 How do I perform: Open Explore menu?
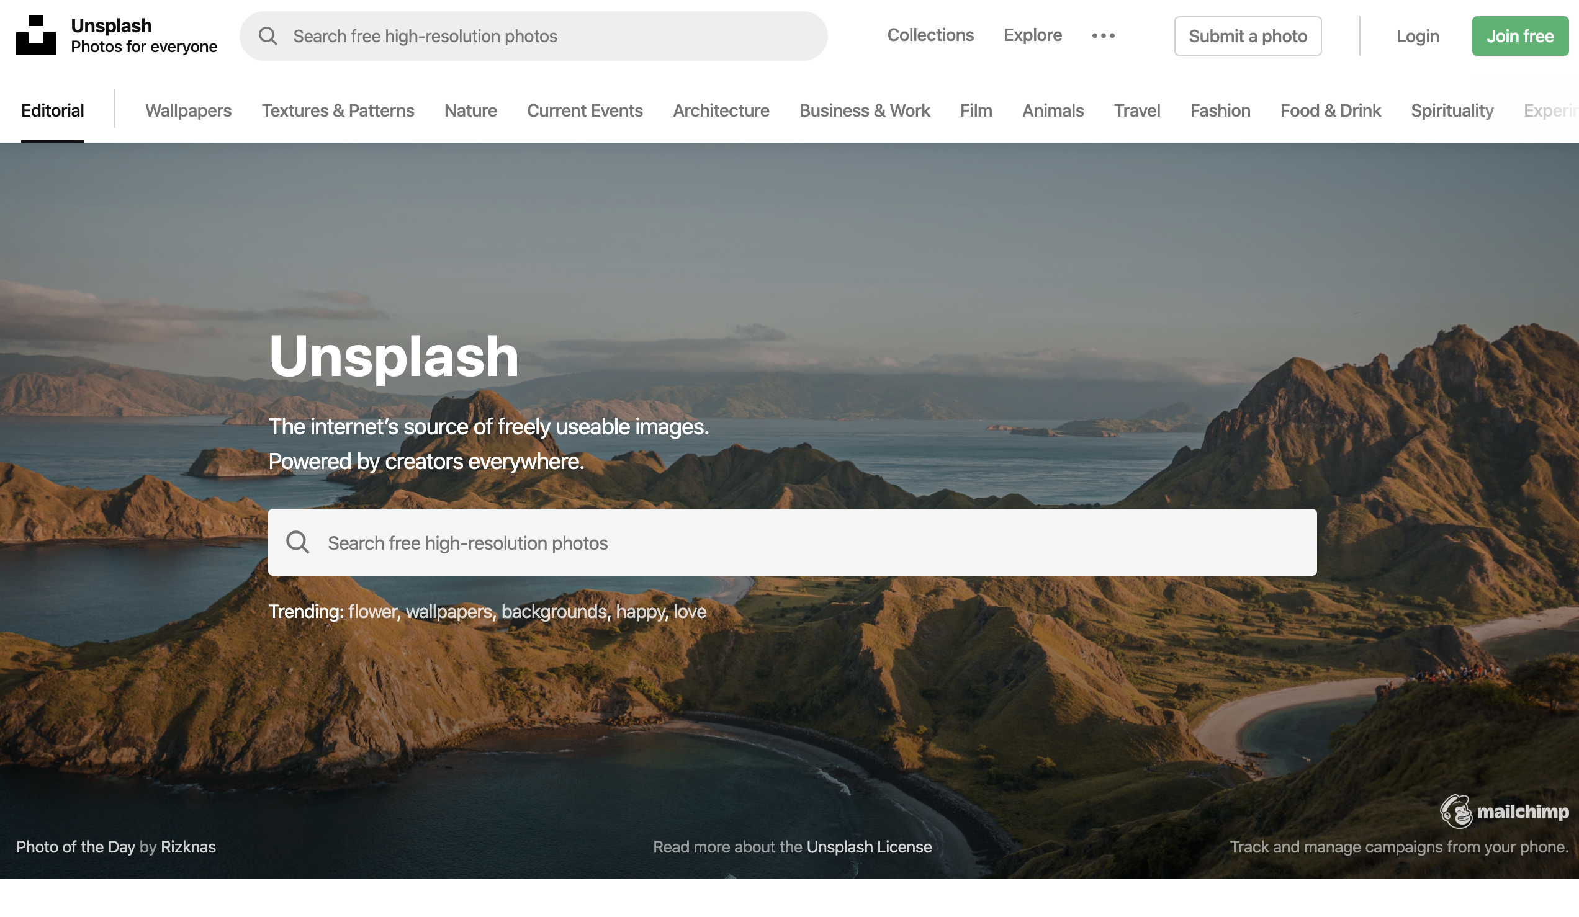[x=1033, y=35]
